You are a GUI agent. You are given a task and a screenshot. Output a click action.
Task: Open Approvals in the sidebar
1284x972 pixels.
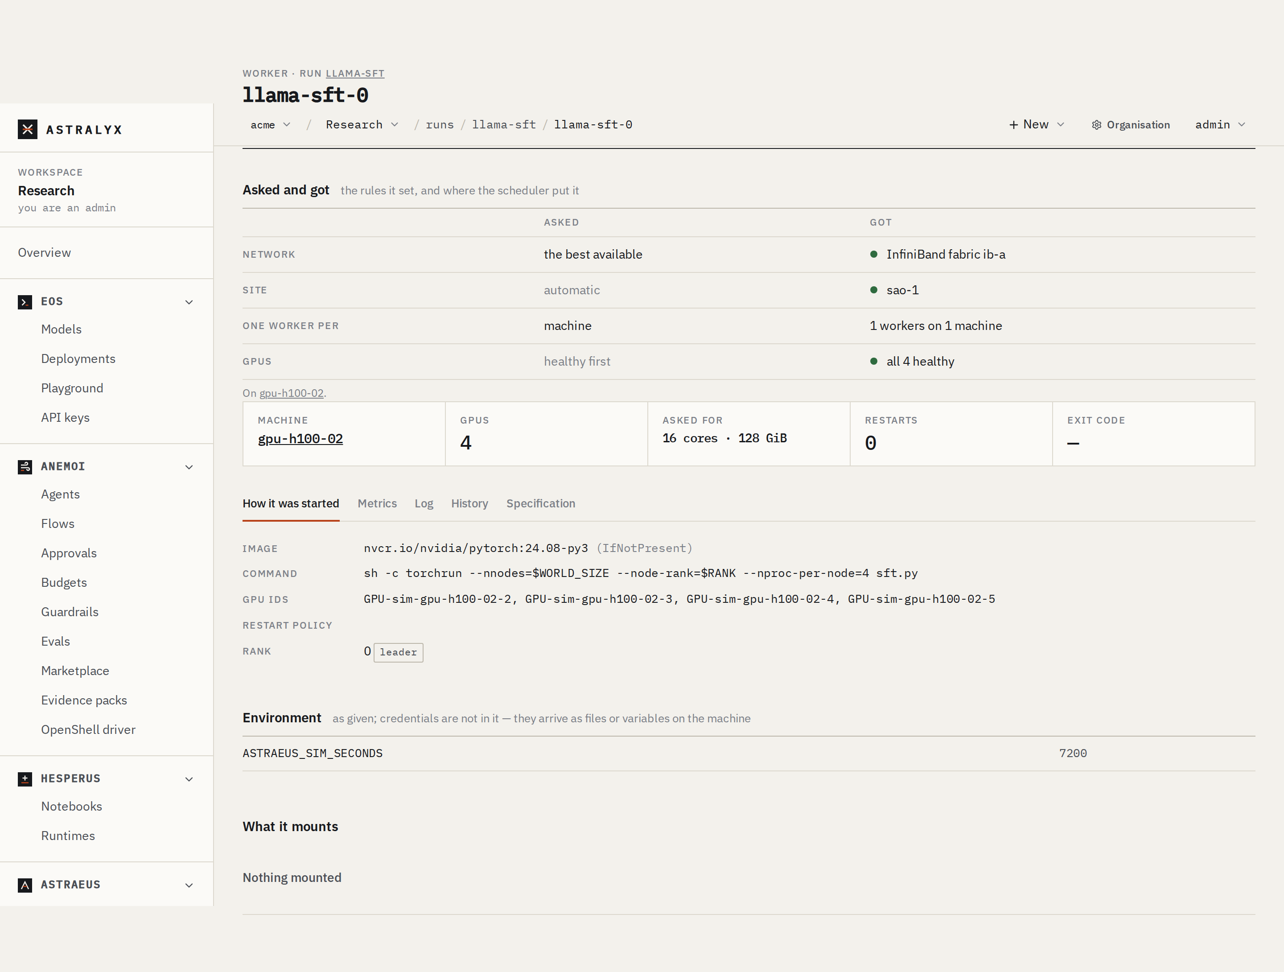click(x=69, y=553)
